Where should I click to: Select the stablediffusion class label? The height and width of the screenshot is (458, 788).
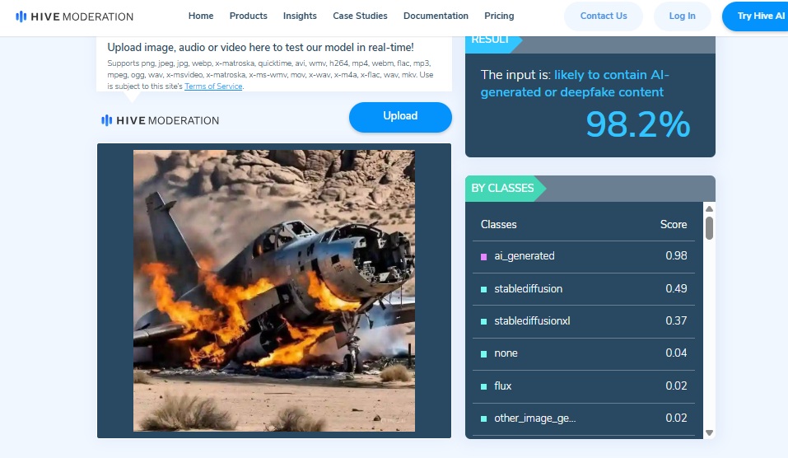(x=528, y=288)
